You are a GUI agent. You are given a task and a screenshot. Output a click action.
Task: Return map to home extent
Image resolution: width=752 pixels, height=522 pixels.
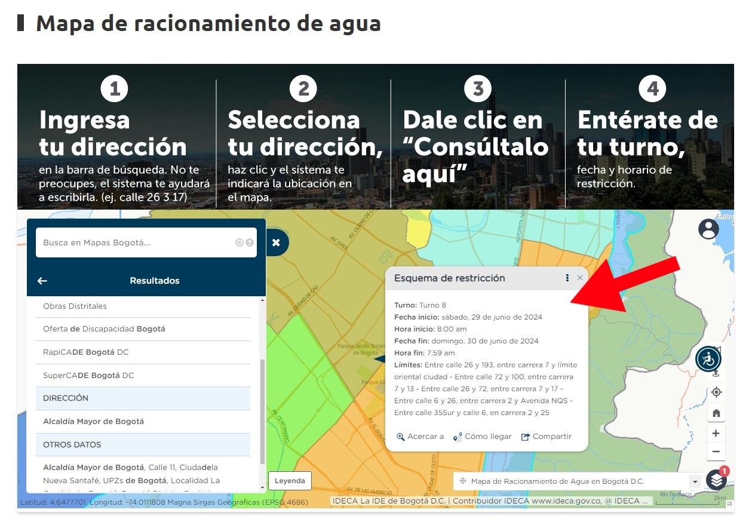pyautogui.click(x=716, y=413)
